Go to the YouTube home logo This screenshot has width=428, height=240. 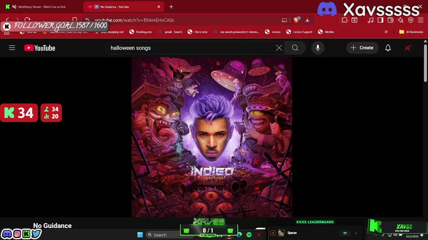(39, 48)
